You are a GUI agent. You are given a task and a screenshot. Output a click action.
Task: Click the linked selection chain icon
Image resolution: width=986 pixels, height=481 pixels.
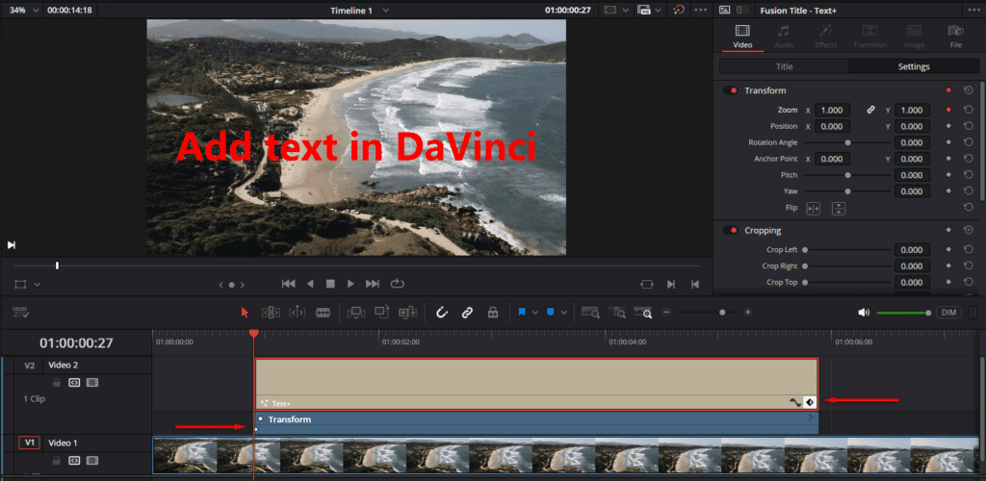point(467,313)
